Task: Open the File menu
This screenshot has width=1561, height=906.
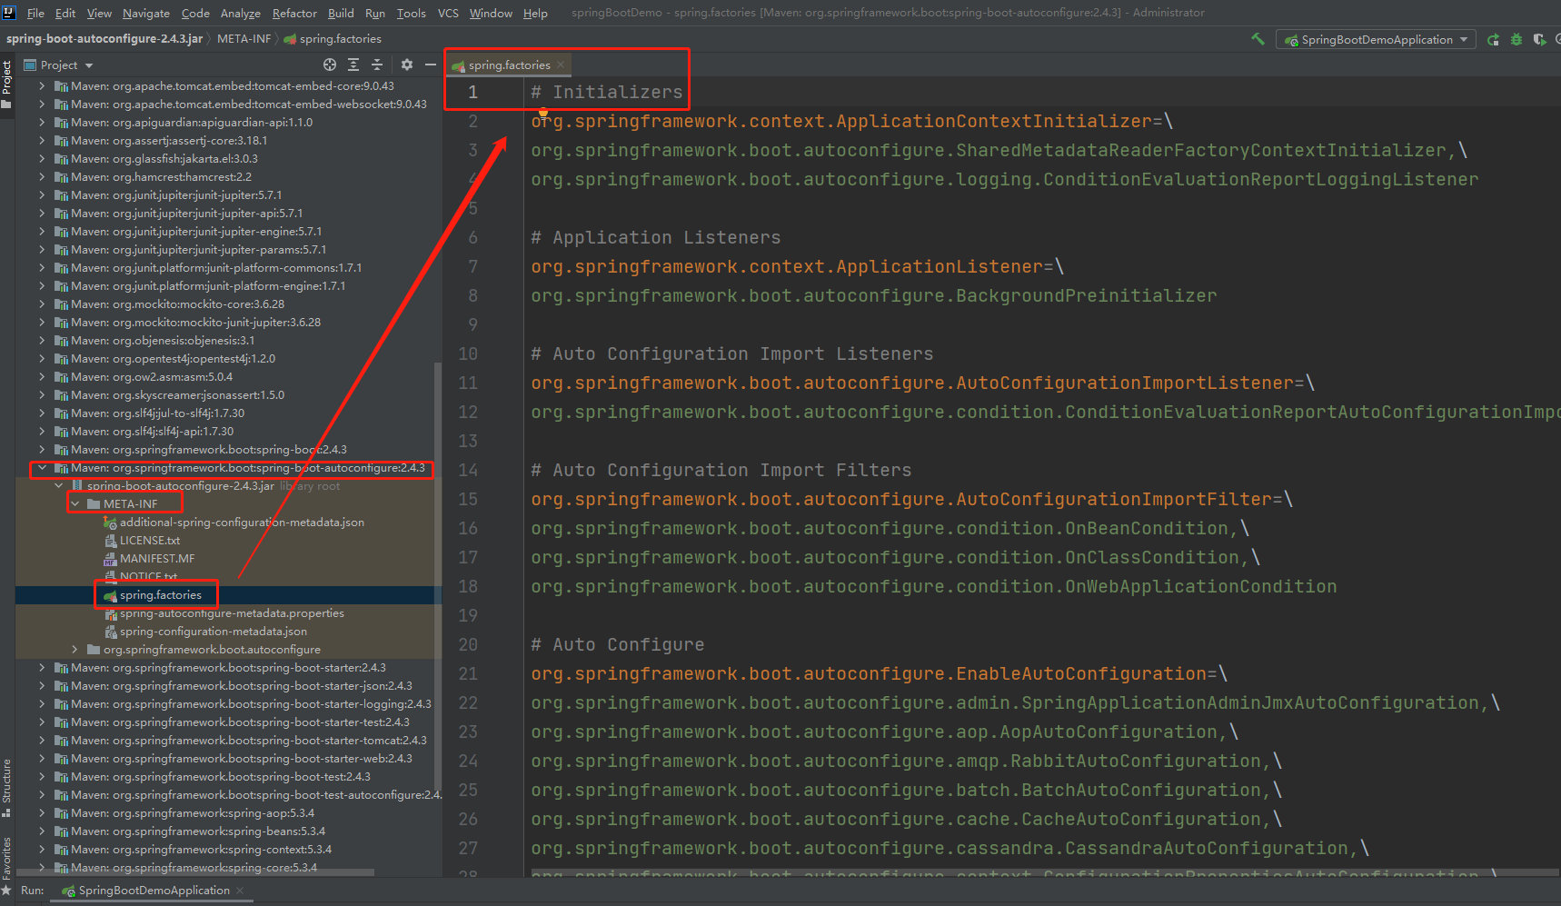Action: click(35, 13)
